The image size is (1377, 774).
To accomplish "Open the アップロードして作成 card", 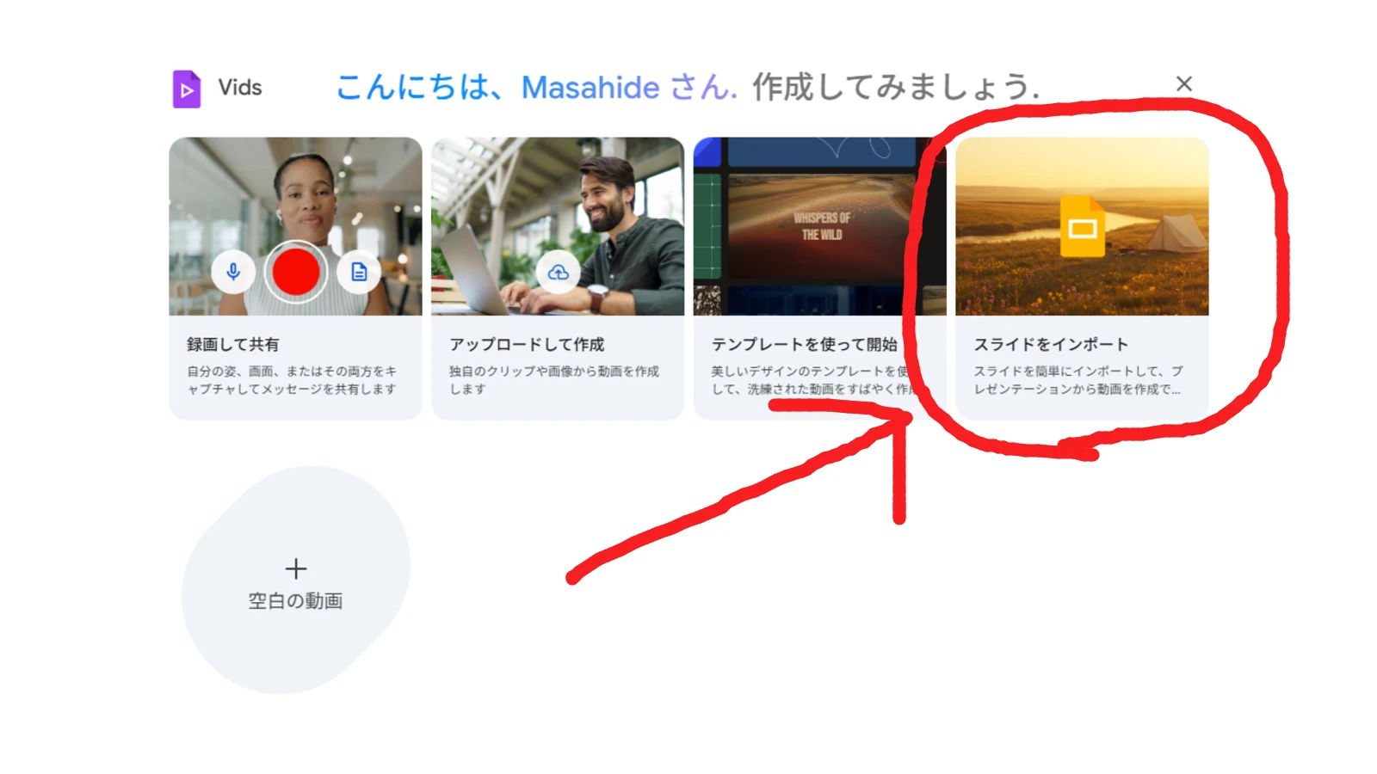I will (558, 279).
